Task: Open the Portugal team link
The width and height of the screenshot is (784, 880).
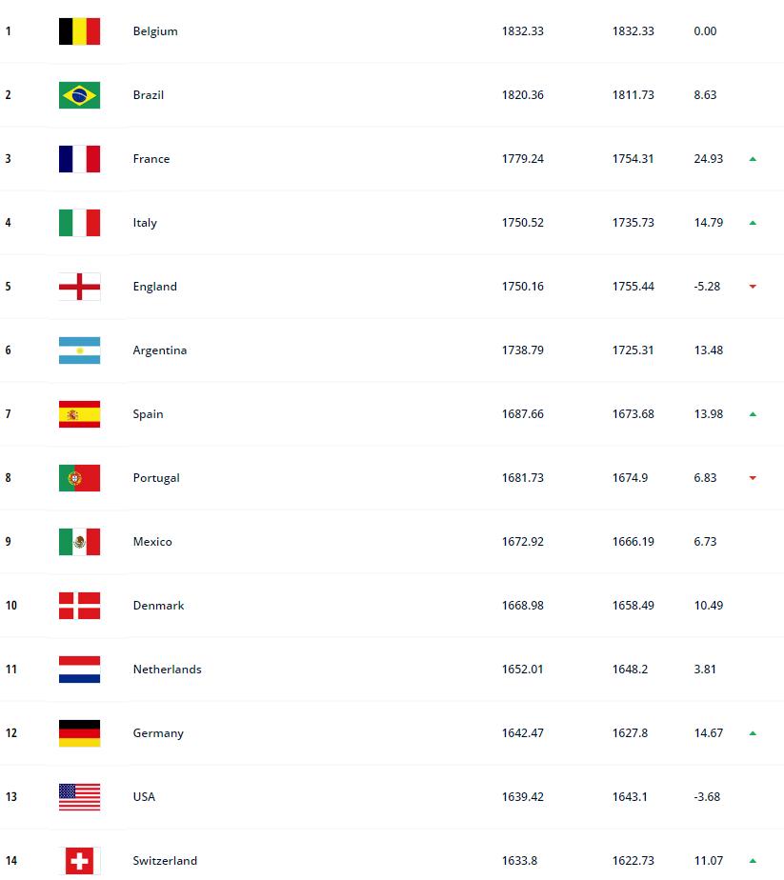Action: (x=156, y=478)
